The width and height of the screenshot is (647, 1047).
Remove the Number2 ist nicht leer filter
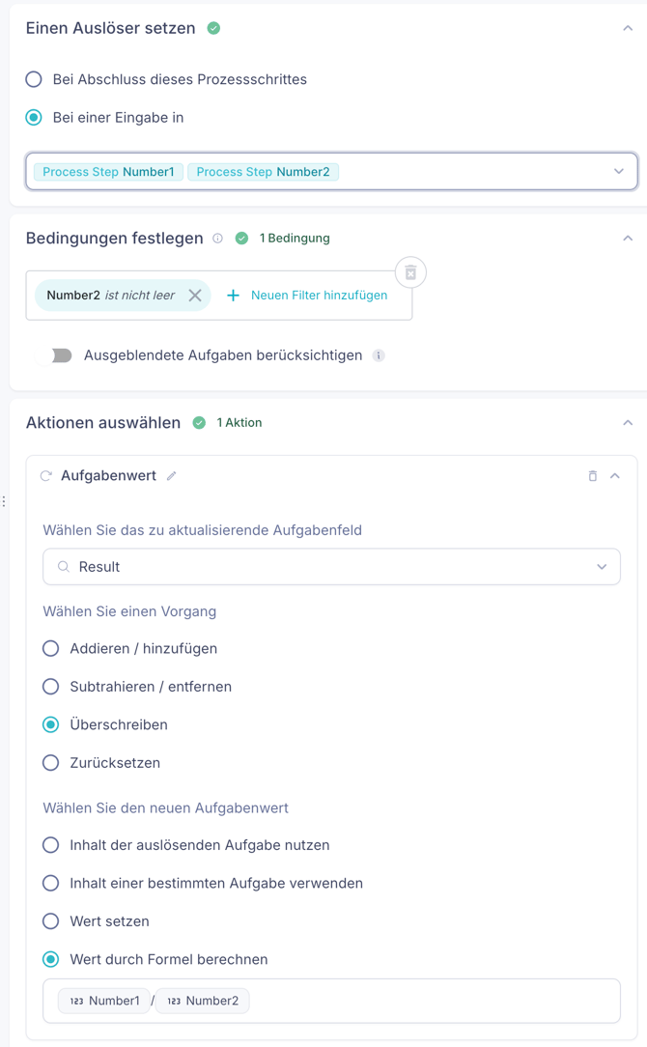point(195,296)
